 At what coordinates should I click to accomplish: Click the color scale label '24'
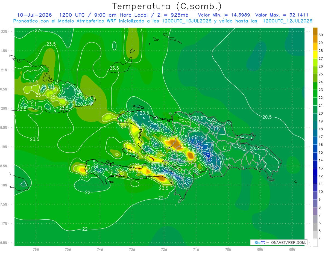pyautogui.click(x=321, y=82)
